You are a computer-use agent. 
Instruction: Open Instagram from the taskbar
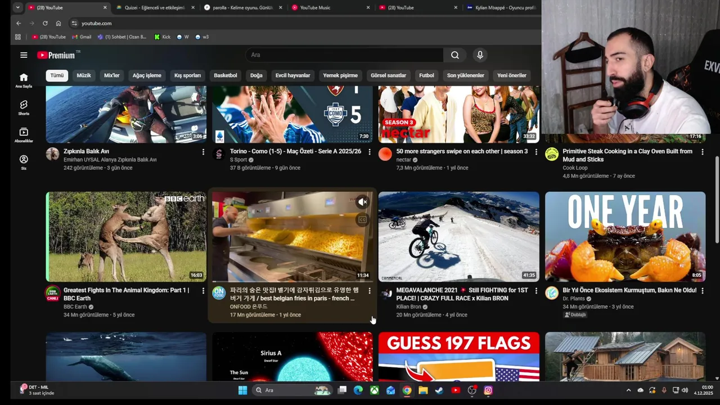(x=488, y=390)
